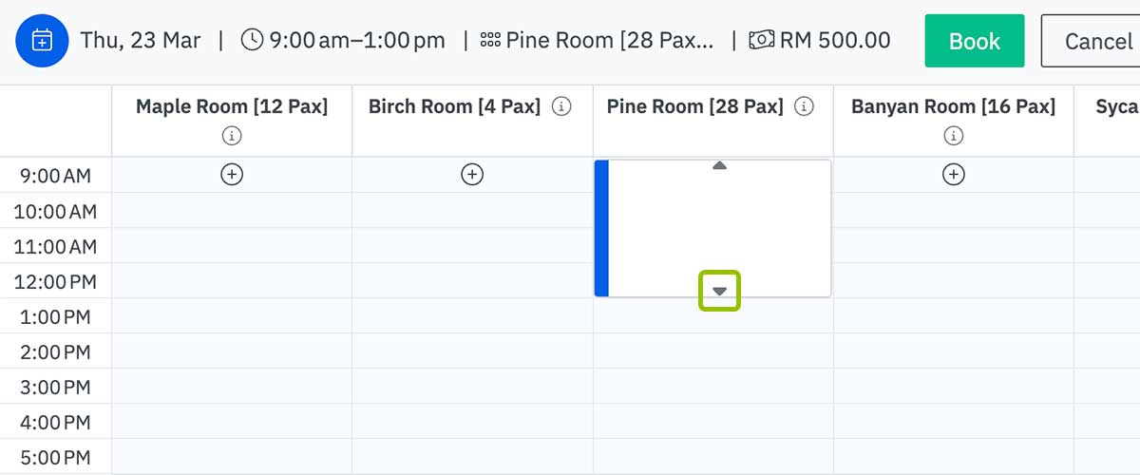This screenshot has width=1140, height=475.
Task: Click the booking block's bottom down arrow
Action: click(x=719, y=291)
